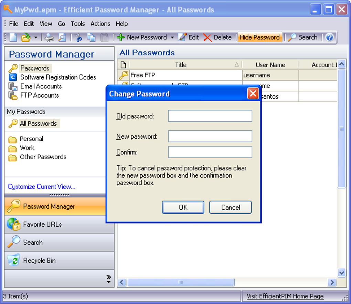Image resolution: width=351 pixels, height=304 pixels.
Task: Click the New Password button
Action: pos(142,37)
